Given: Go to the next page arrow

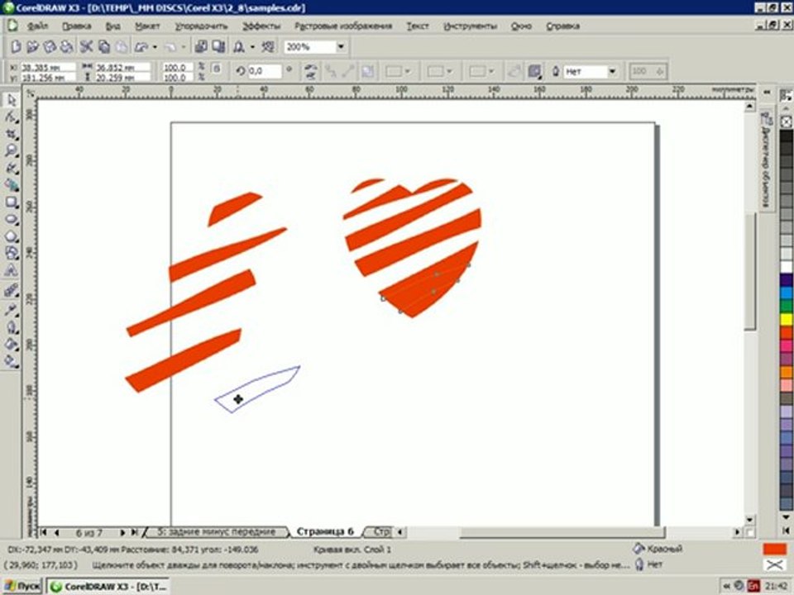Looking at the screenshot, I should click(122, 532).
